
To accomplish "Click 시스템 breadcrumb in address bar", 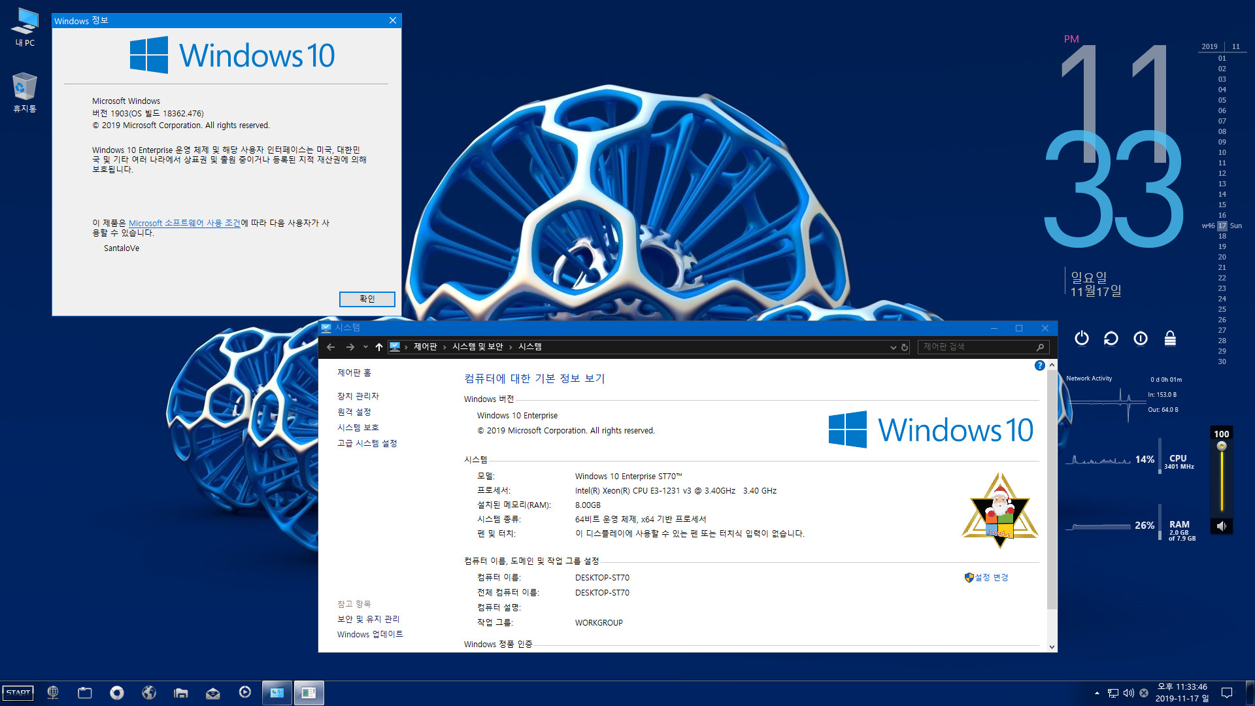I will 529,346.
